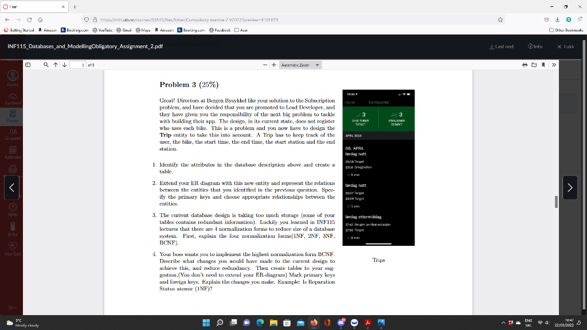Open file icon in PDF toolbar
Viewport: 587px width, 330px height.
[x=534, y=65]
